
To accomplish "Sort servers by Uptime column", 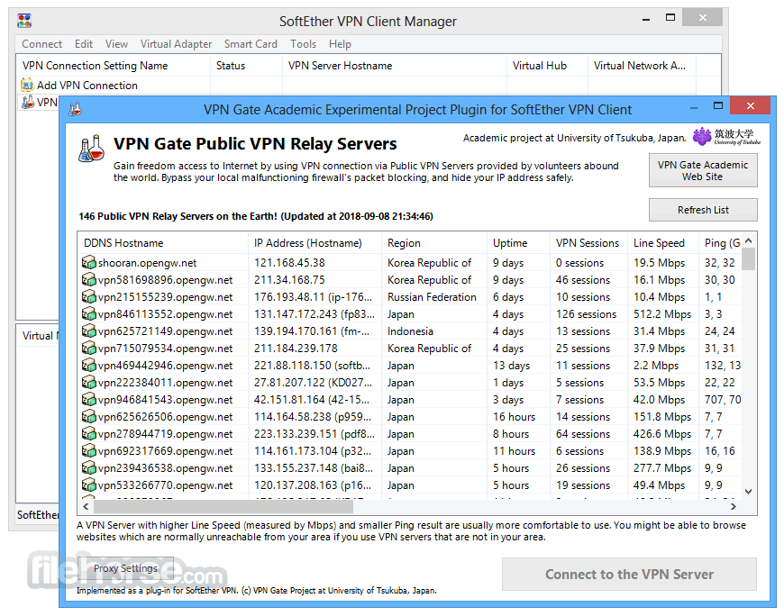I will click(x=518, y=243).
